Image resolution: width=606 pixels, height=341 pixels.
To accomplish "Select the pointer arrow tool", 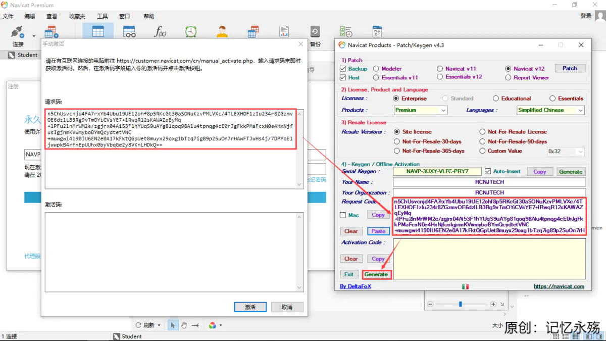I will coord(173,325).
